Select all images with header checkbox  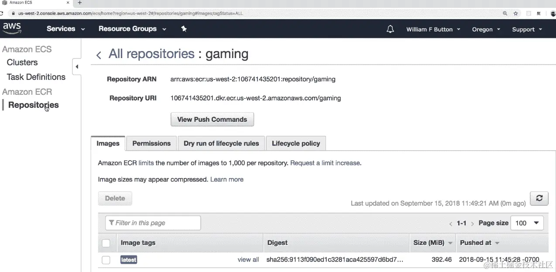pos(106,243)
